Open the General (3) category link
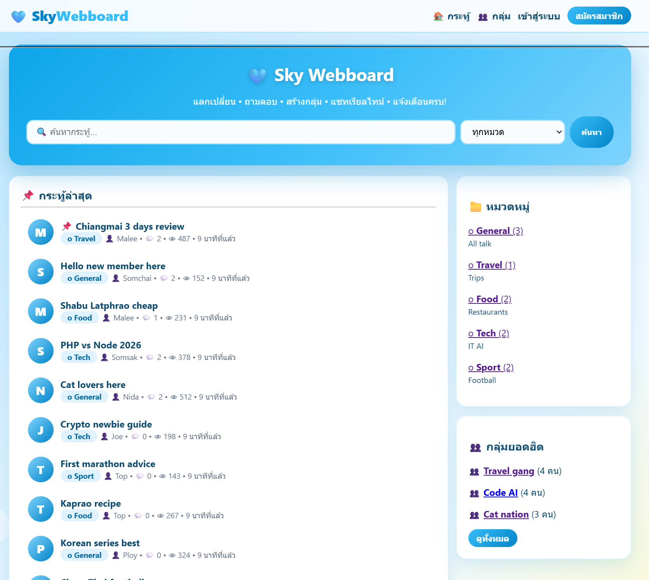This screenshot has height=580, width=649. pyautogui.click(x=496, y=231)
